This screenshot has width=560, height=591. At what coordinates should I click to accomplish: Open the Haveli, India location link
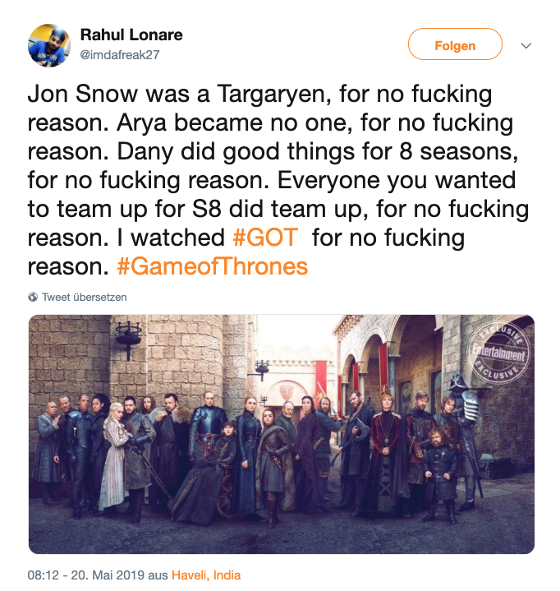coord(206,575)
